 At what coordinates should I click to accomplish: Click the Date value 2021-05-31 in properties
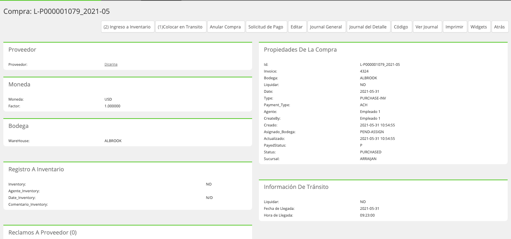coord(370,91)
